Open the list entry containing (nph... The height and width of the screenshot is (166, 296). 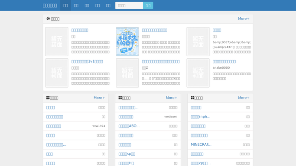tap(201, 117)
